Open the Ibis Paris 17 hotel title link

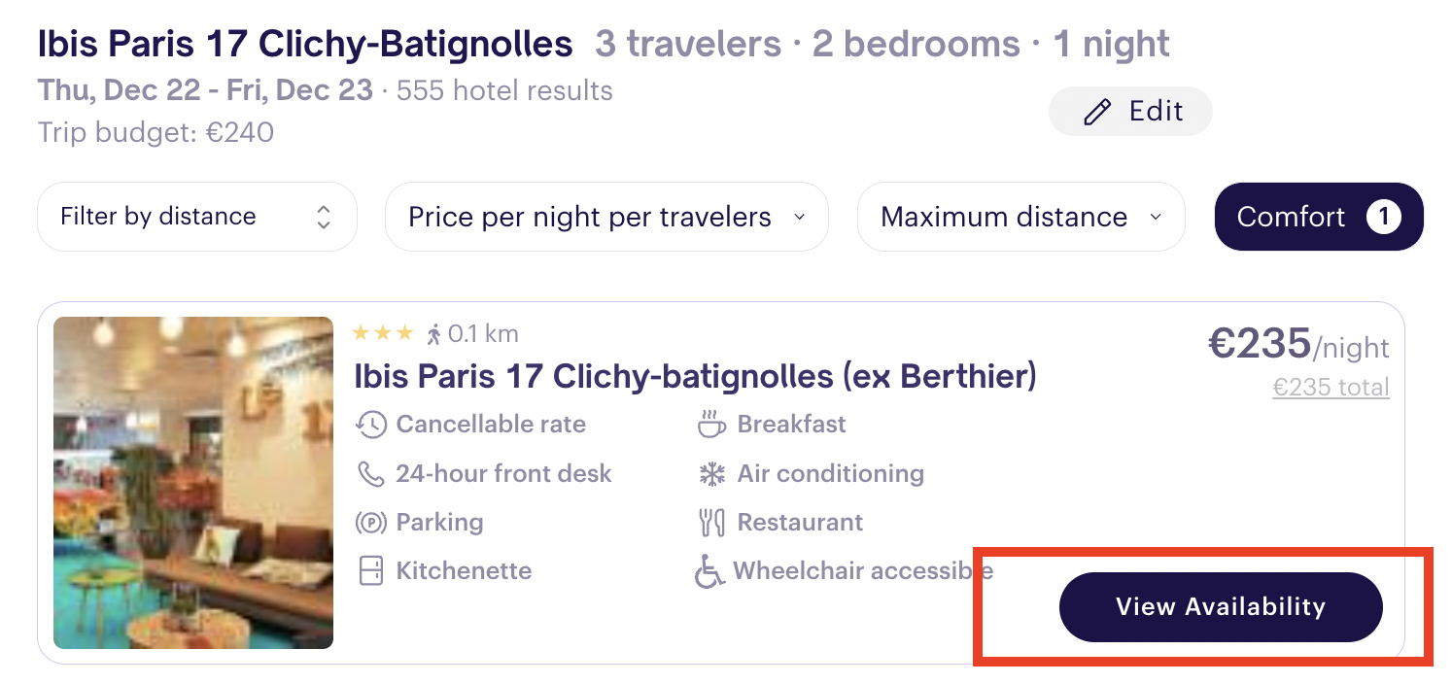click(695, 376)
